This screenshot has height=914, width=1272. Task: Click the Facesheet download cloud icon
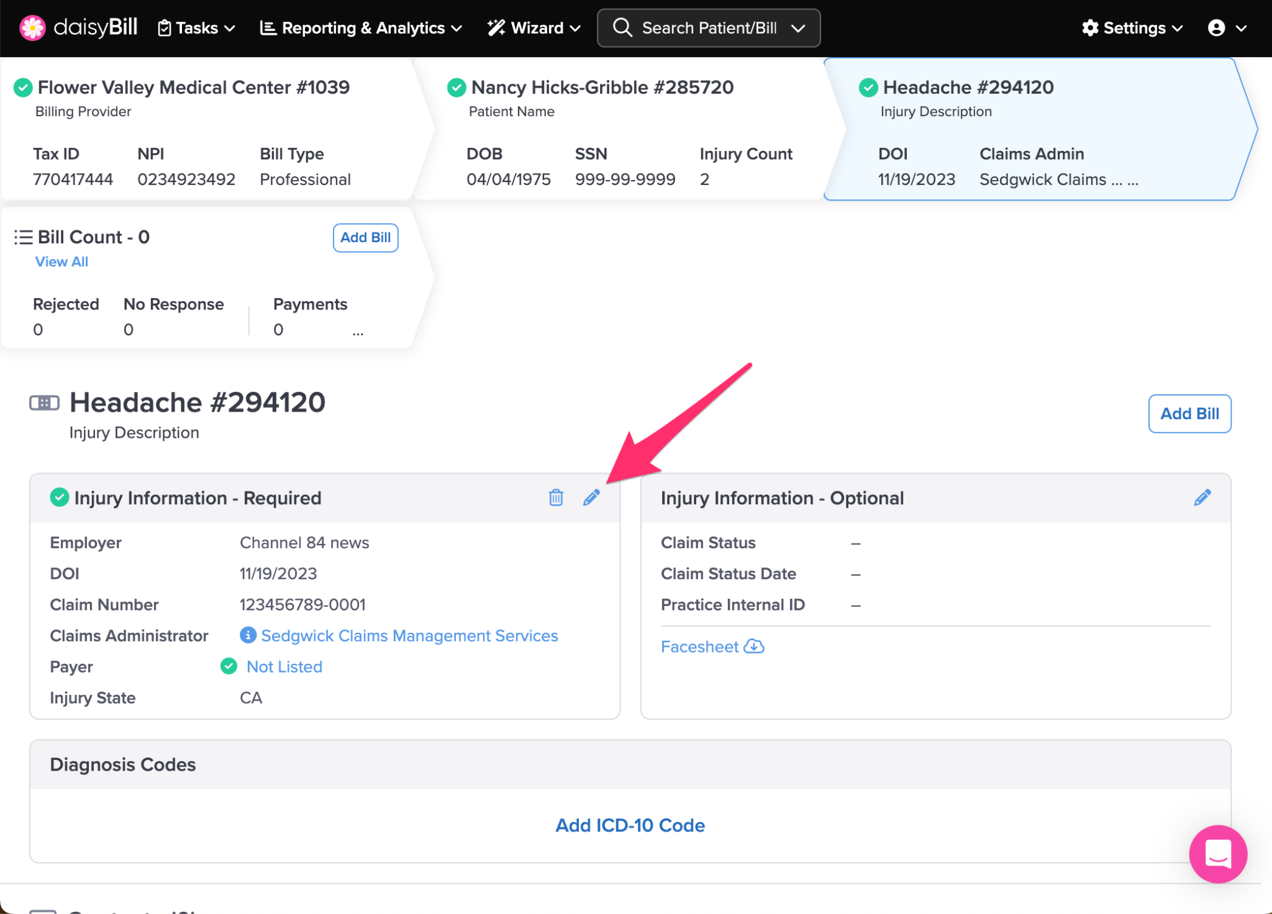pyautogui.click(x=754, y=646)
